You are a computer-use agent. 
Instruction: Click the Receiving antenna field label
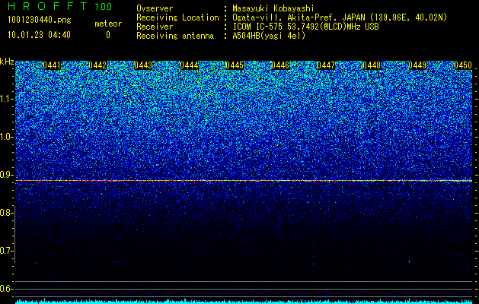pos(175,36)
